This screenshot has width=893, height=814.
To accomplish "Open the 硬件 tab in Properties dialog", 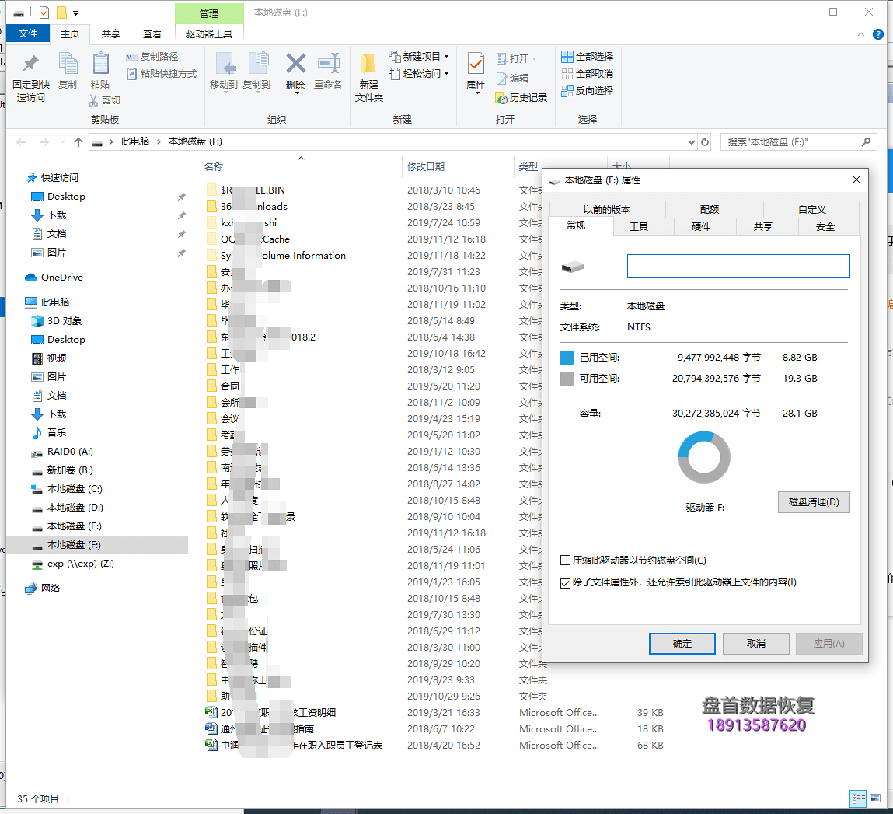I will (x=700, y=227).
